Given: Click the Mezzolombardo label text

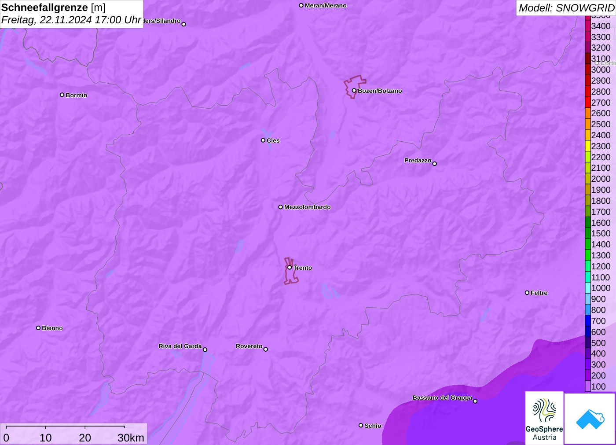Looking at the screenshot, I should click(x=307, y=207).
